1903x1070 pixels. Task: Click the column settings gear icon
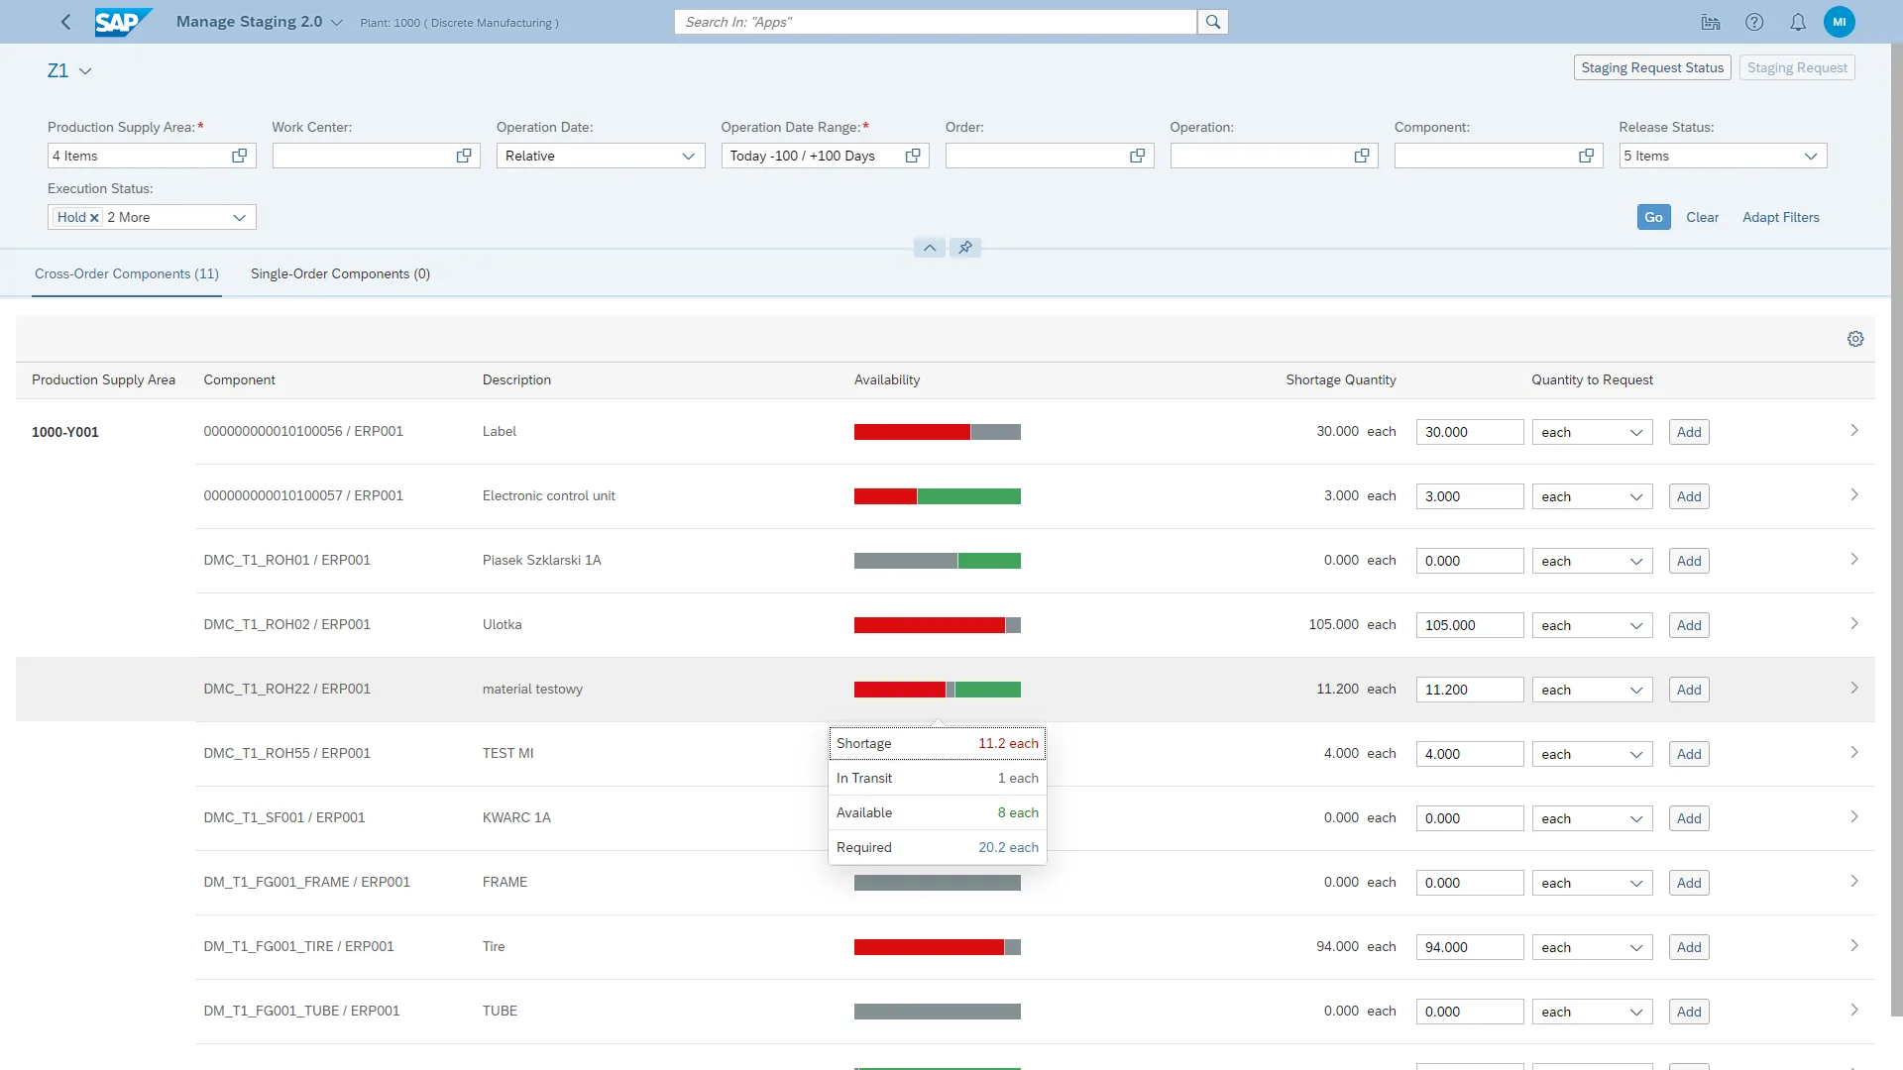point(1854,339)
